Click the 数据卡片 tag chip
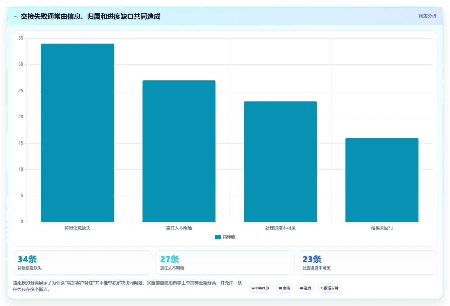Image resolution: width=450 pixels, height=306 pixels. tap(329, 288)
